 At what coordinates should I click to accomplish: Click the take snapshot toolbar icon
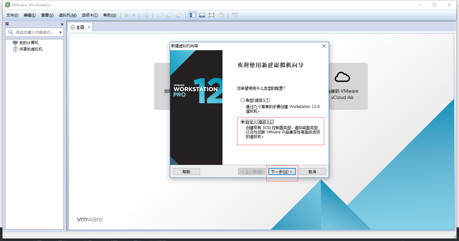(x=160, y=15)
